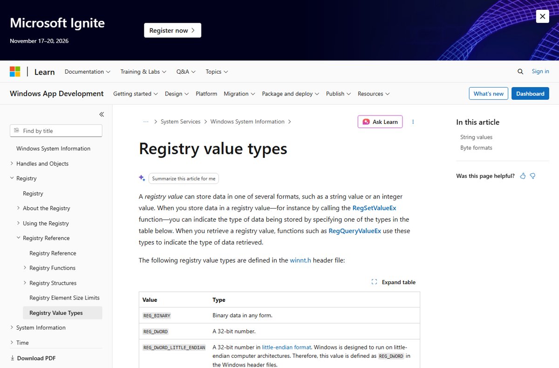Open the RegSetValueEx link
The width and height of the screenshot is (559, 368).
tap(374, 208)
